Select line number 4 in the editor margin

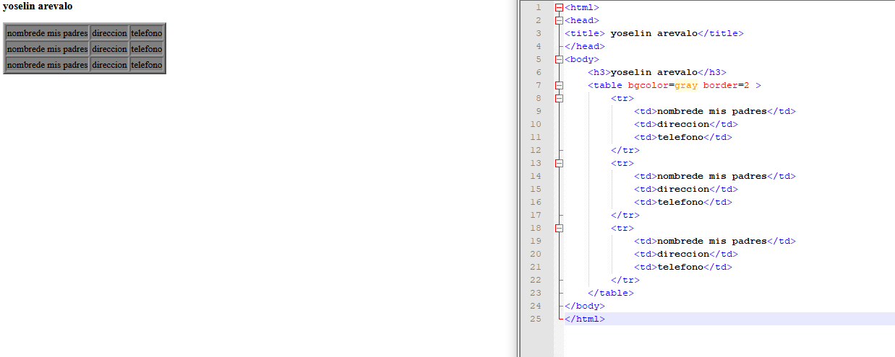(x=538, y=46)
